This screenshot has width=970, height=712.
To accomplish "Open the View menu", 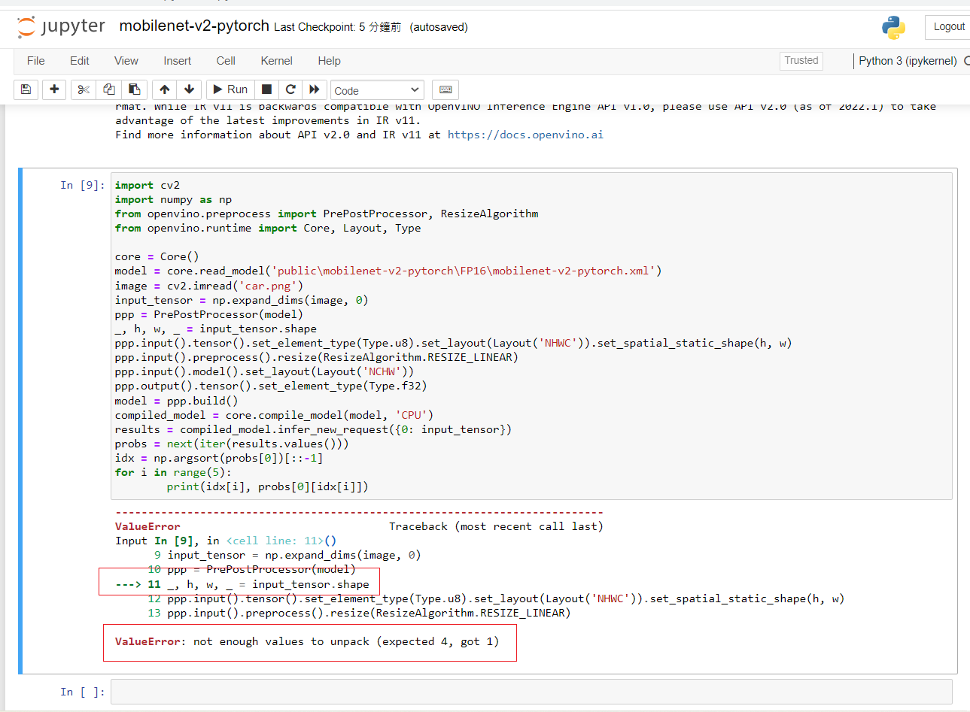I will tap(126, 61).
